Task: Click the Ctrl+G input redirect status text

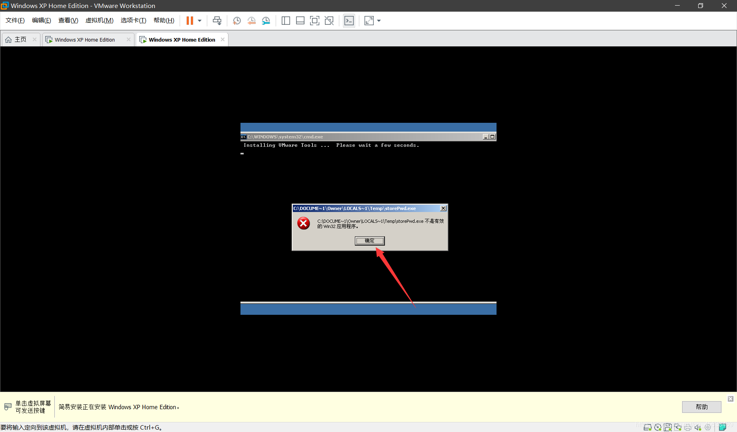Action: 82,427
